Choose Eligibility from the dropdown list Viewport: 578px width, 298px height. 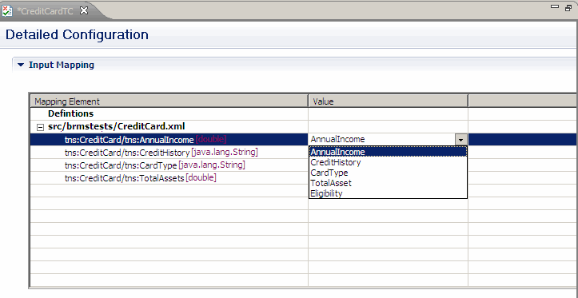click(x=388, y=193)
